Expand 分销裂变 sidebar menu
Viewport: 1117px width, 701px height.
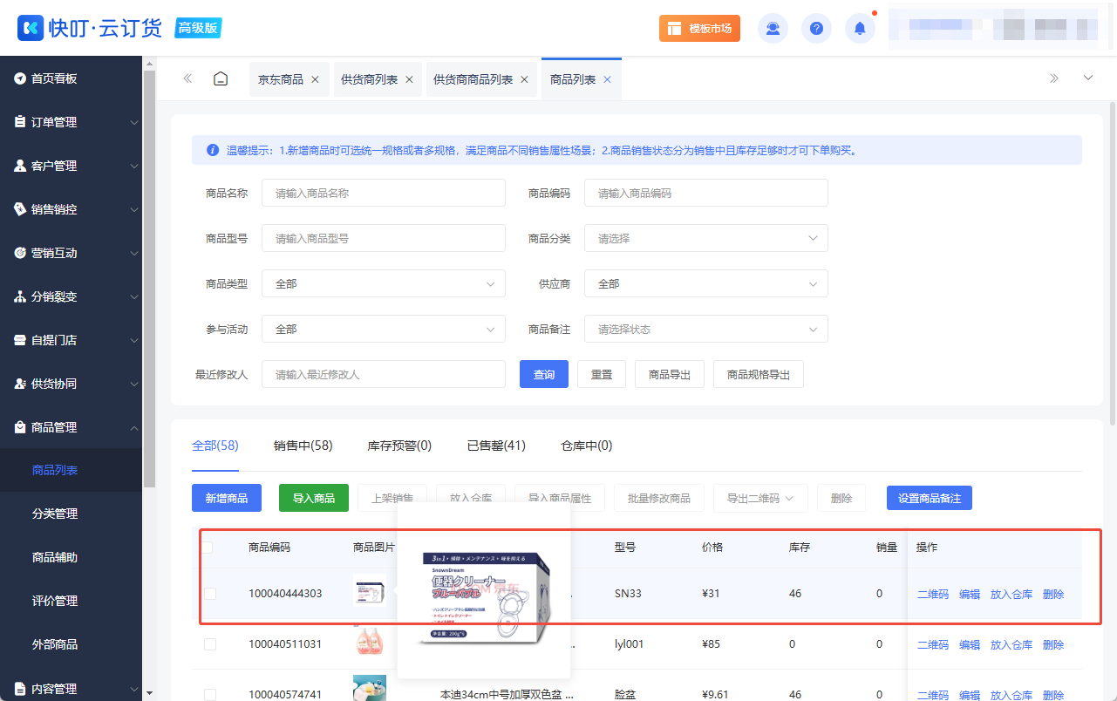point(71,296)
